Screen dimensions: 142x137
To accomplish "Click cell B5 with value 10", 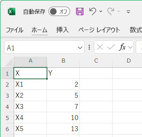I will click(x=63, y=118).
